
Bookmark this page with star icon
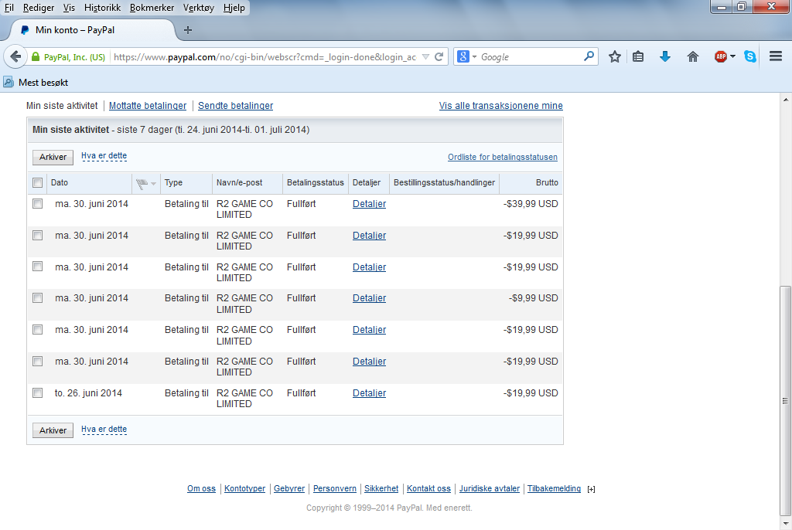[x=615, y=56]
